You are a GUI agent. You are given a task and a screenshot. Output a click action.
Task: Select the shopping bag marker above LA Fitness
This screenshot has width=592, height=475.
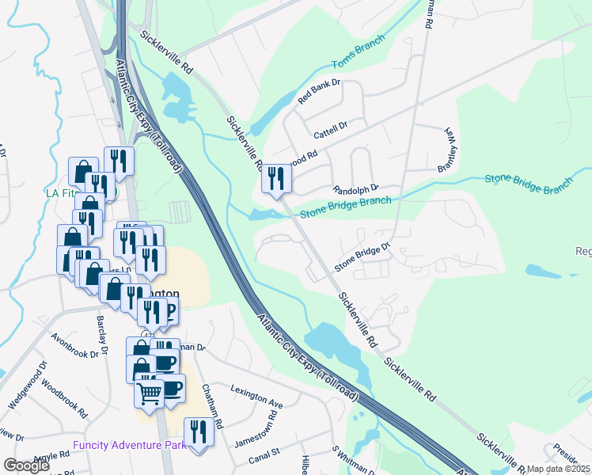click(83, 173)
